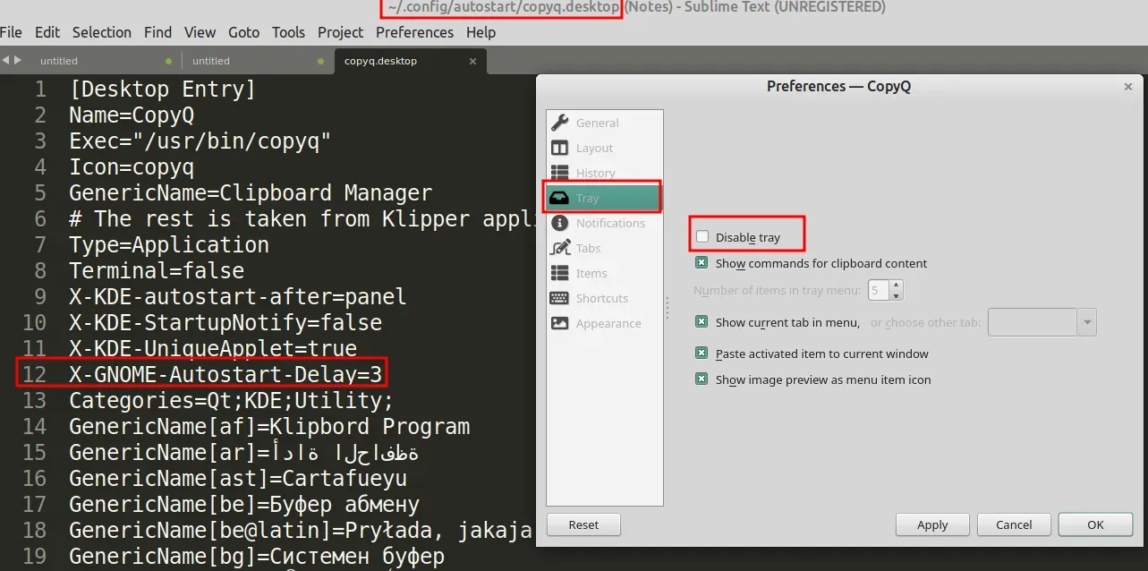1148x571 pixels.
Task: Enable the Disable tray checkbox
Action: pos(702,236)
